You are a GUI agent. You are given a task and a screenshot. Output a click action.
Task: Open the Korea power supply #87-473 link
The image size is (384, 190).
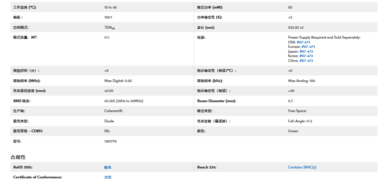point(306,56)
